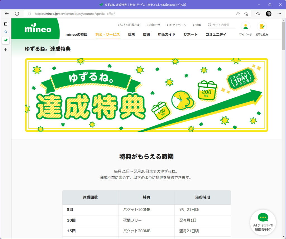The image size is (286, 239).
Task: Open サポート menu
Action: tap(190, 34)
